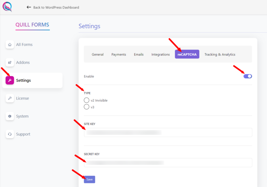Viewport: 267px width, 187px height.
Task: Click the v3 label text
Action: [x=93, y=107]
